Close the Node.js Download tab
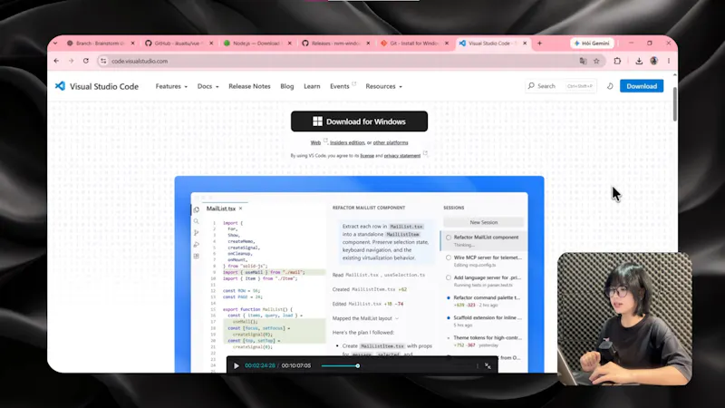 click(290, 43)
